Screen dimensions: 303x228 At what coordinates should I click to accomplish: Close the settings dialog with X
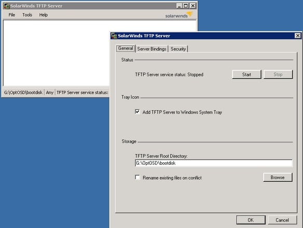tap(298, 36)
